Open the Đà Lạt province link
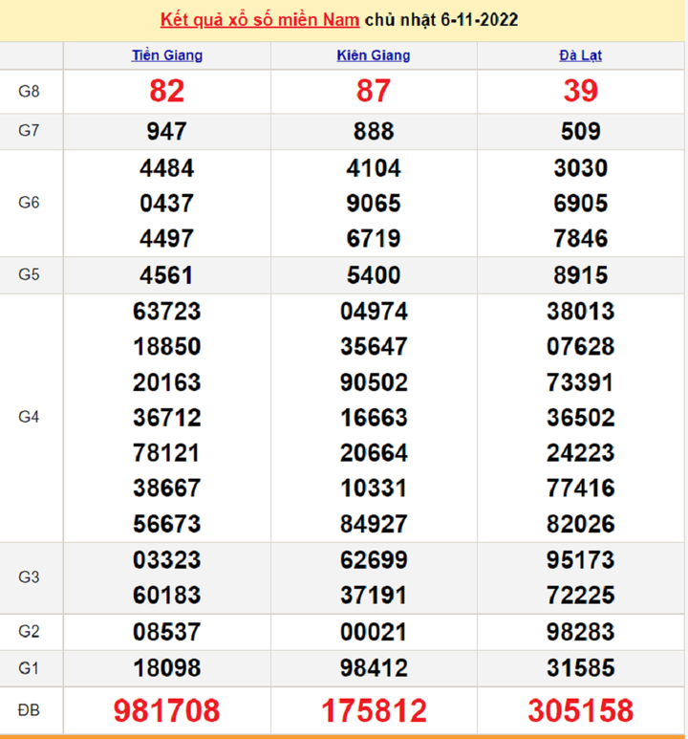This screenshot has height=739, width=688. click(x=580, y=55)
